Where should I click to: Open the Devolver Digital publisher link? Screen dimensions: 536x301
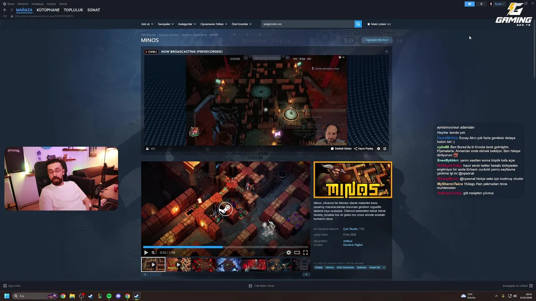tap(353, 245)
